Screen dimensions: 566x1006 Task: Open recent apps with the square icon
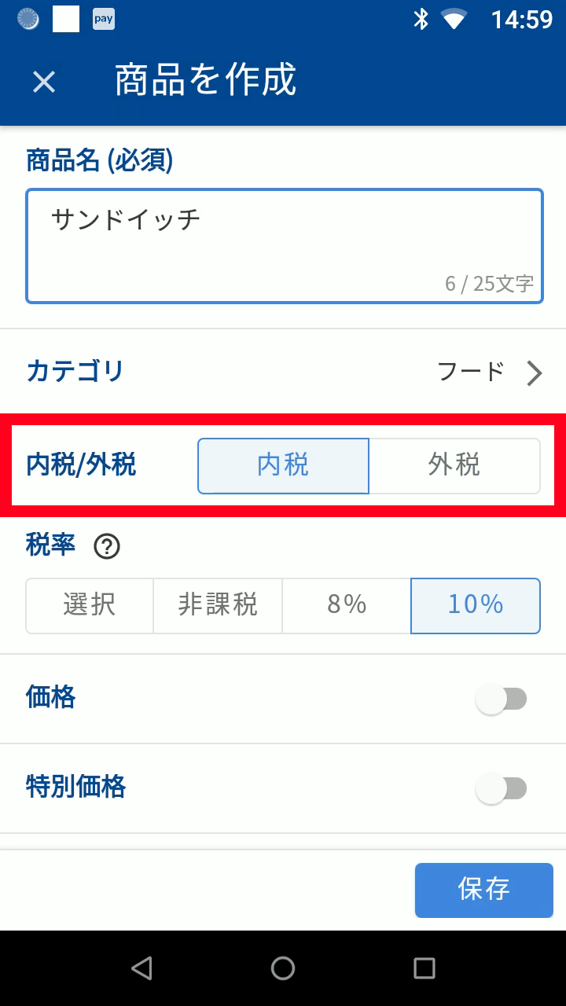pos(424,968)
